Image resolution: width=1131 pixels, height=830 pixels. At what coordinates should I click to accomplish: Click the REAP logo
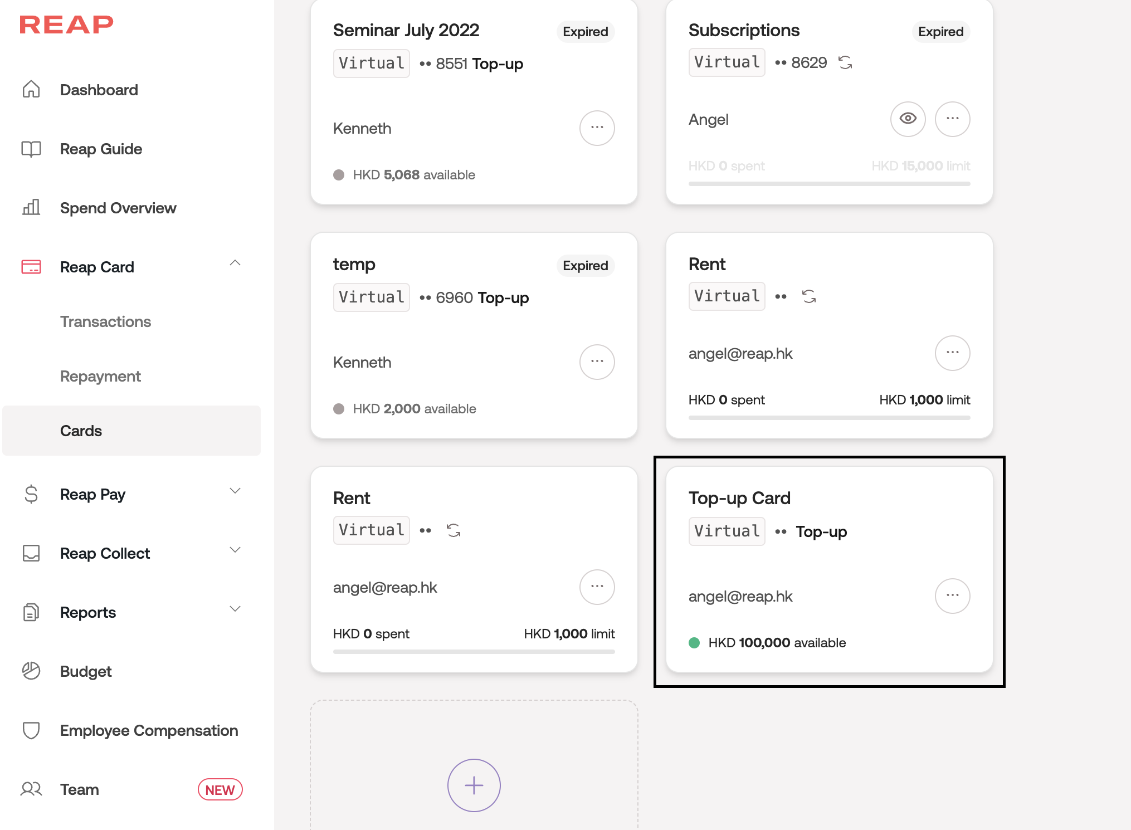(x=66, y=25)
